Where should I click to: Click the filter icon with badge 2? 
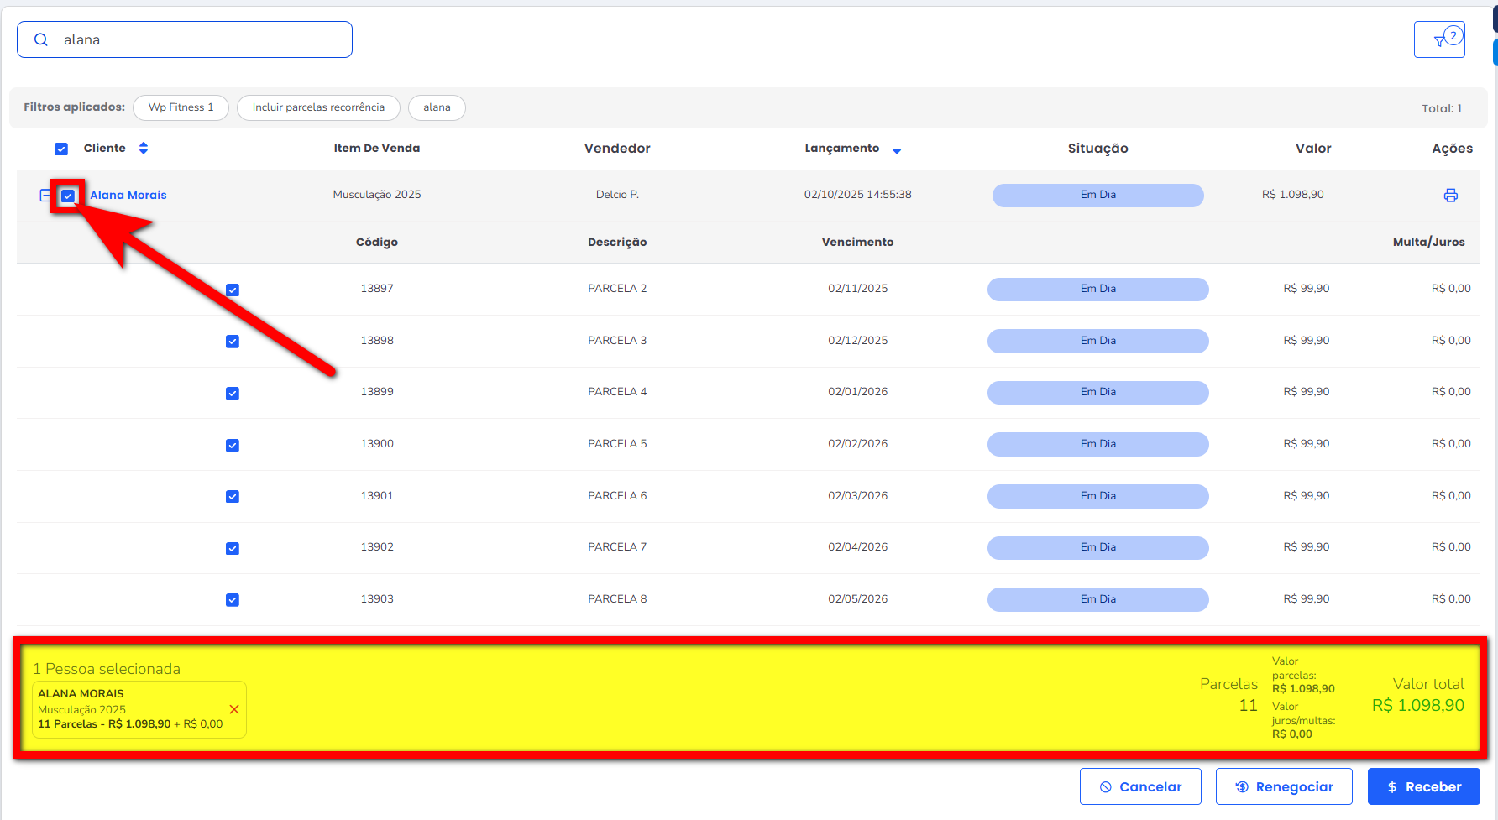pos(1439,39)
